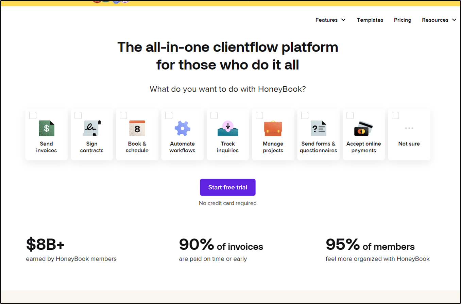Click the chevron next to Features
Viewport: 461px width, 304px height.
(x=343, y=20)
